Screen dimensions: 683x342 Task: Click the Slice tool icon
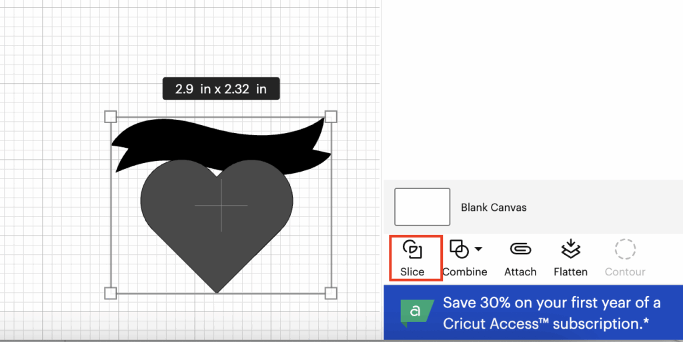(413, 250)
